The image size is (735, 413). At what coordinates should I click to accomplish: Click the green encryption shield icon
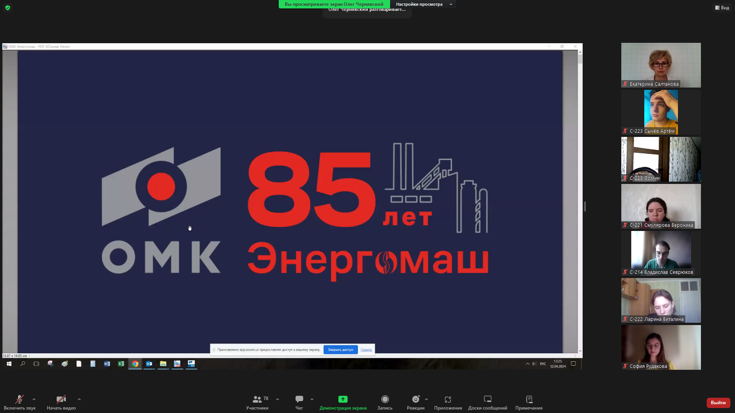click(8, 8)
